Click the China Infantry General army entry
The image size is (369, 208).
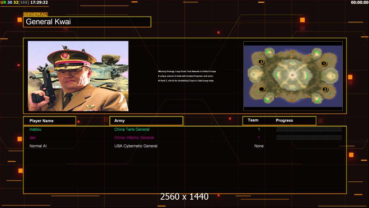[x=134, y=138]
